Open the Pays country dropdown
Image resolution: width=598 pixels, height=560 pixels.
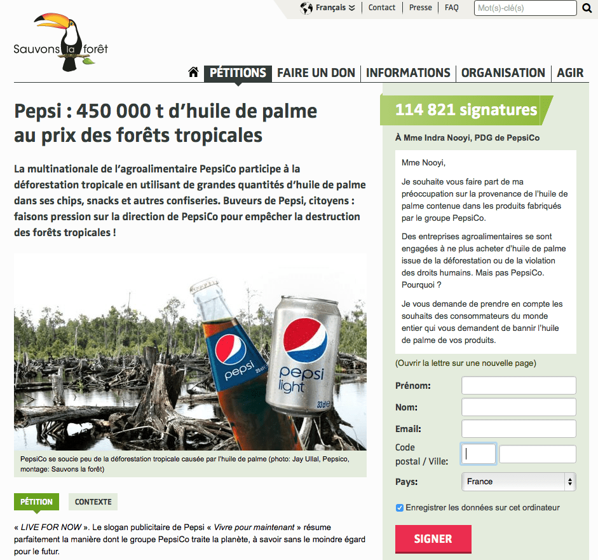(519, 482)
